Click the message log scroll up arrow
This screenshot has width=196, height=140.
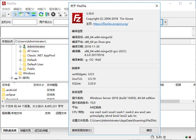[193, 29]
